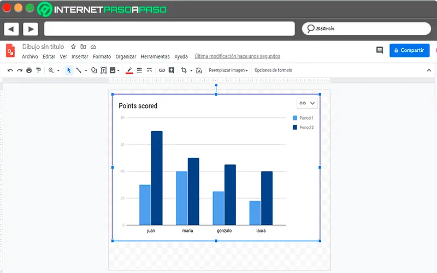Click maria's light blue Period 1 bar
This screenshot has height=273, width=437.
[x=182, y=198]
